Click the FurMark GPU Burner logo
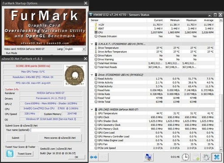The height and width of the screenshot is (163, 224). click(75, 75)
